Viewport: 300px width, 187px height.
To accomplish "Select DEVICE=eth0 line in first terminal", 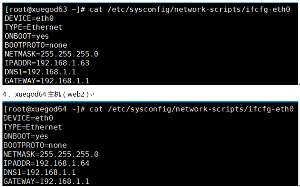I will point(29,18).
